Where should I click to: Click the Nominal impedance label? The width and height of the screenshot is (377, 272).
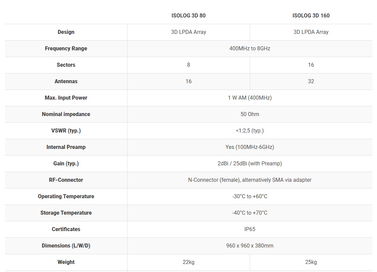(x=66, y=114)
